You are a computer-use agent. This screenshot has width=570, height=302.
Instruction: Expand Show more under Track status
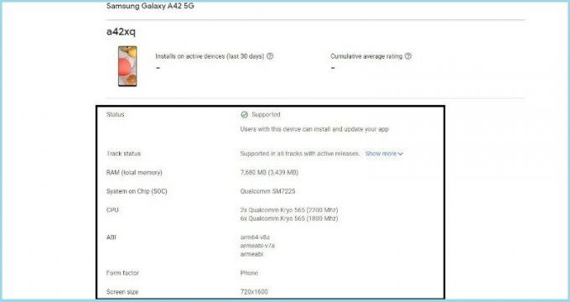[384, 154]
